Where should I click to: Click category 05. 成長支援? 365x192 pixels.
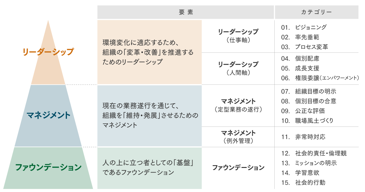coord(300,68)
